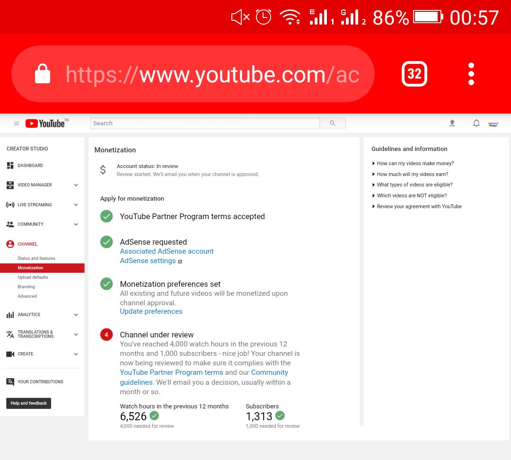Click green check next to 6,526 watch hours
This screenshot has height=460, width=511.
pyautogui.click(x=154, y=416)
